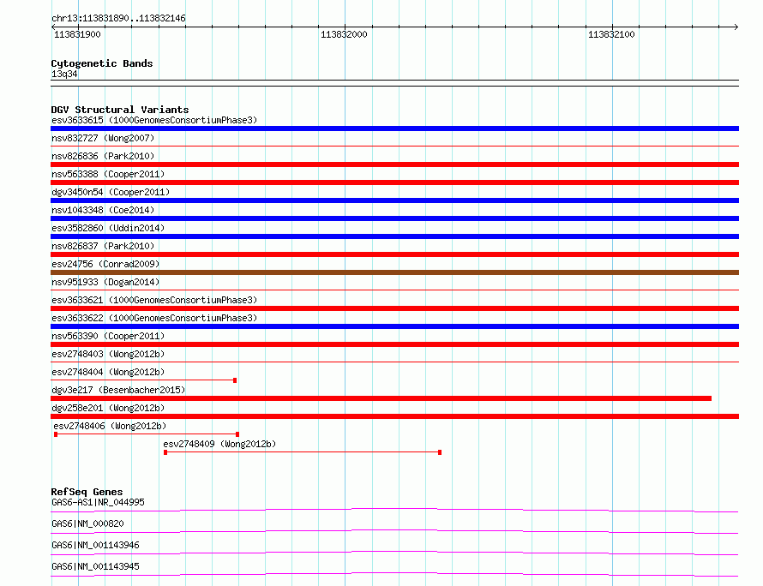Open the nsv563390 (Cooper2011) label
The height and width of the screenshot is (586, 763).
tap(108, 336)
